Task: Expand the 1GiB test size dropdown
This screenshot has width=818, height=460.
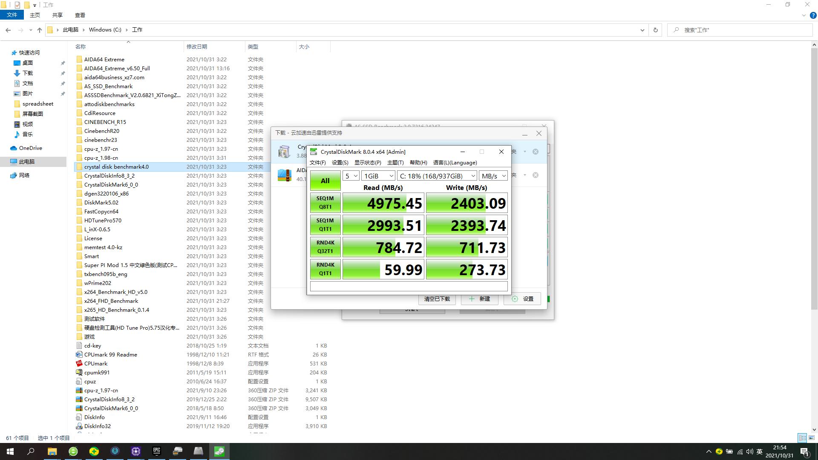Action: tap(378, 176)
